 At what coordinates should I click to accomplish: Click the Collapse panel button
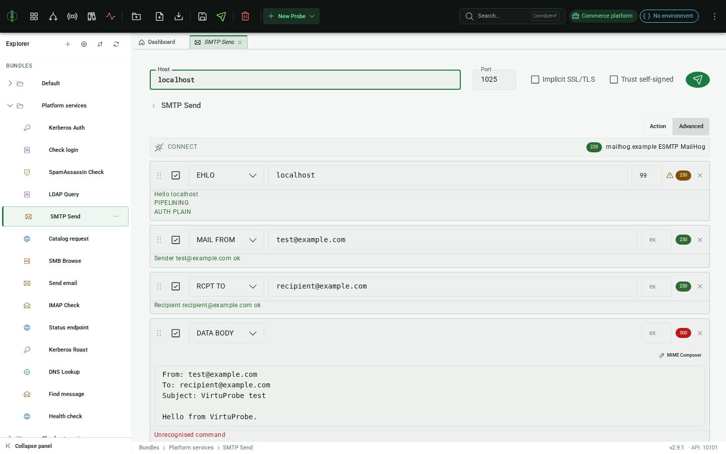[x=29, y=446]
